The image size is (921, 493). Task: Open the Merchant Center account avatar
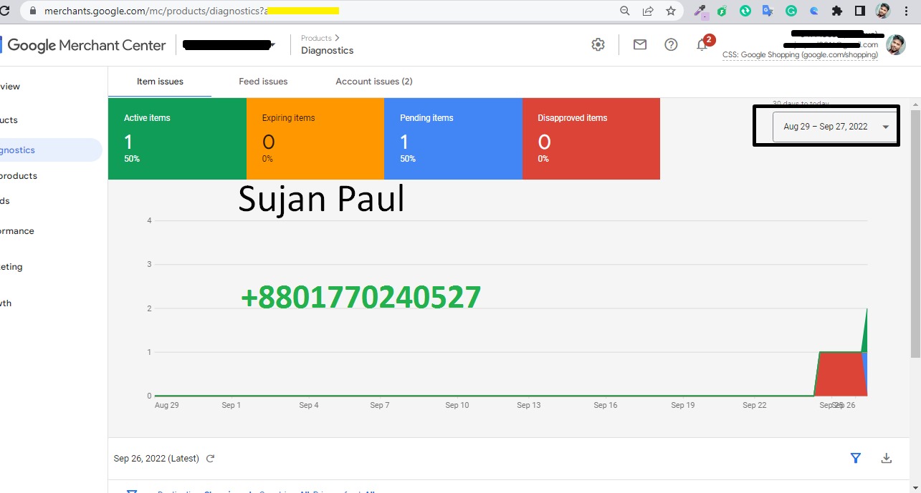pyautogui.click(x=895, y=44)
